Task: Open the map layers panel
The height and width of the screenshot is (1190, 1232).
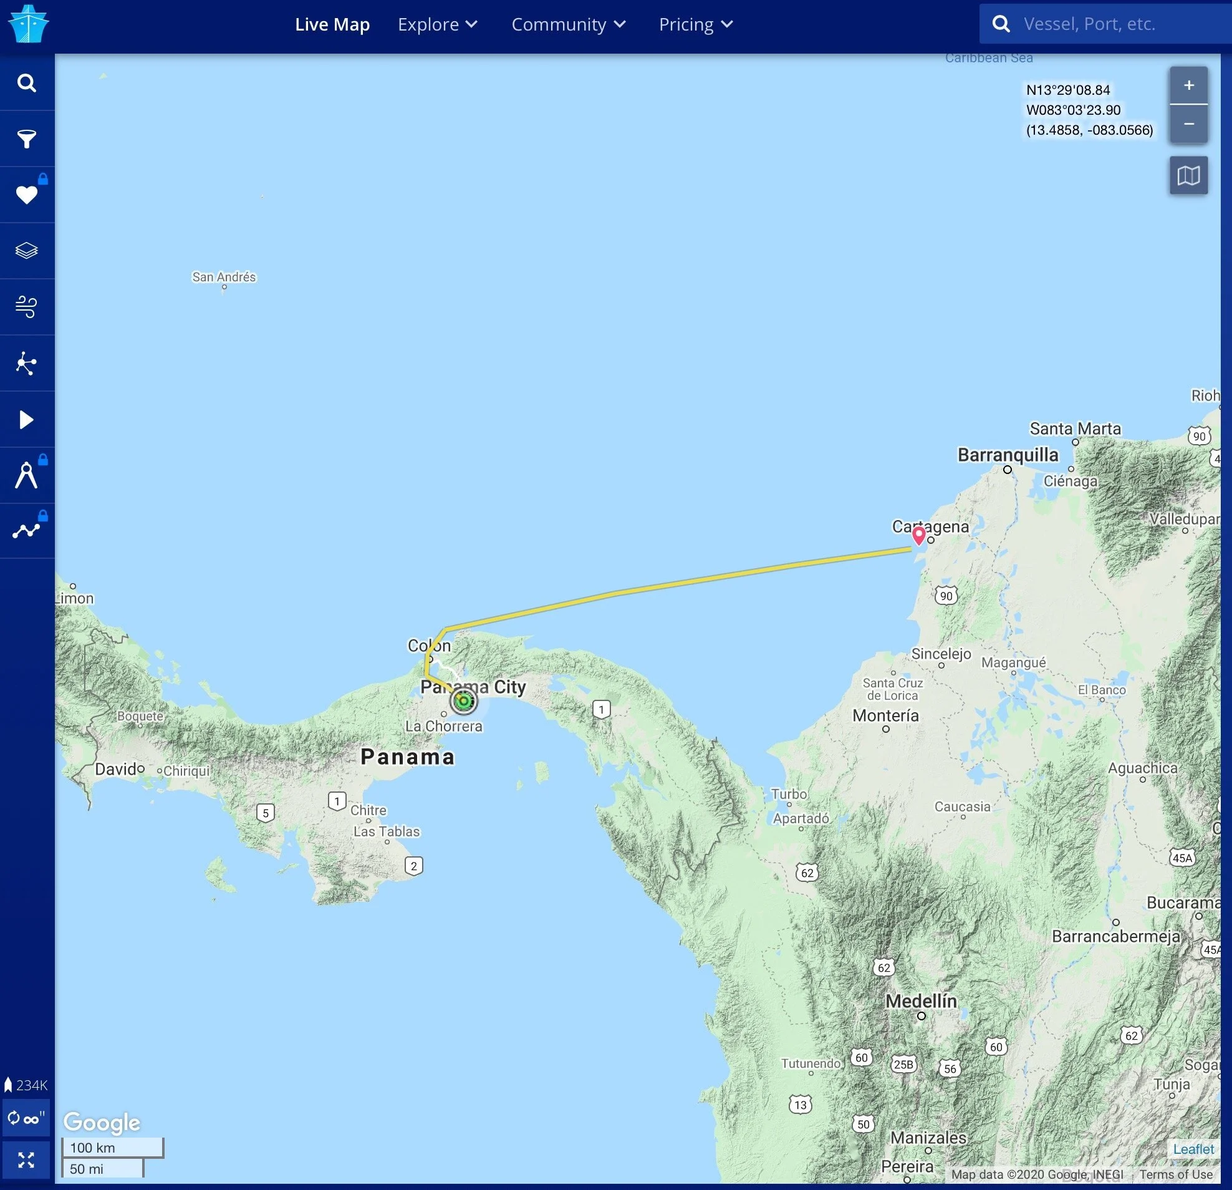Action: pos(26,251)
